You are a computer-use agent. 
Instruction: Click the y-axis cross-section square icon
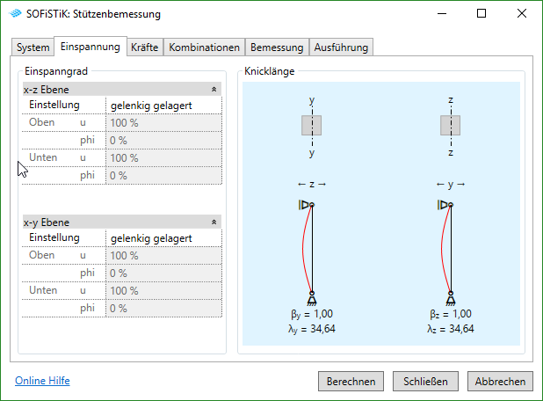312,126
